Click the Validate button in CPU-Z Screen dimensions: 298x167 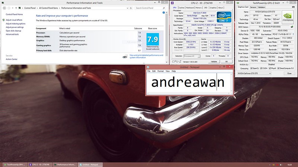214,62
